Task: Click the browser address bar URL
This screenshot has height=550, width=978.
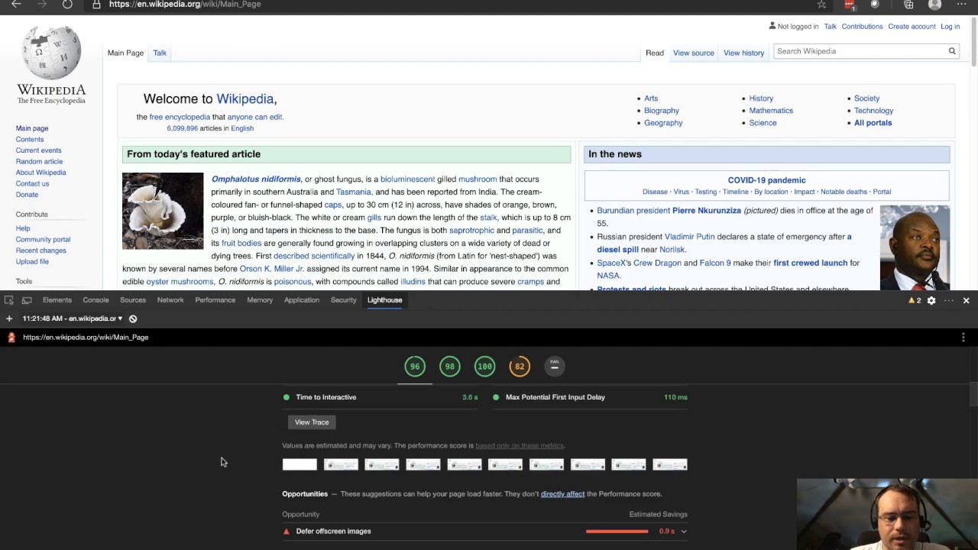Action: point(185,5)
